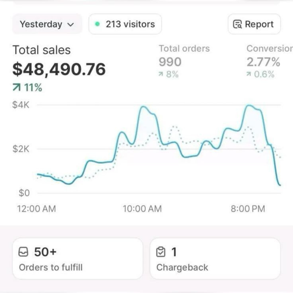
Task: Click the Report magnifier icon
Action: 237,25
